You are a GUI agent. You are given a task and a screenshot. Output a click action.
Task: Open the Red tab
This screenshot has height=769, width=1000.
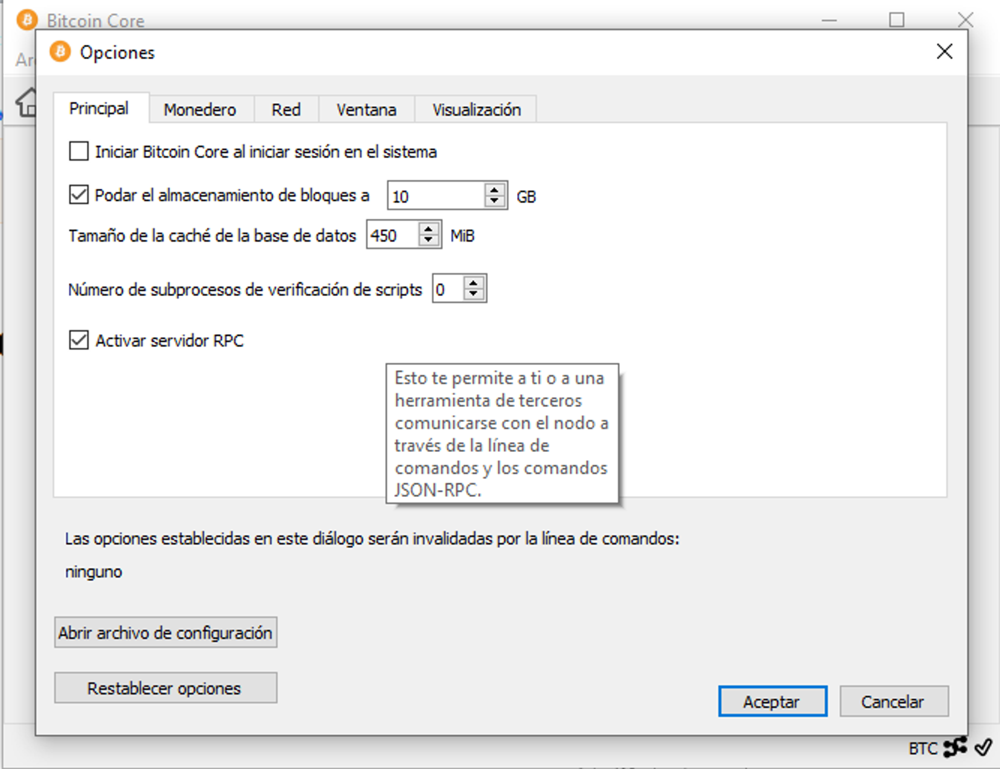[286, 109]
